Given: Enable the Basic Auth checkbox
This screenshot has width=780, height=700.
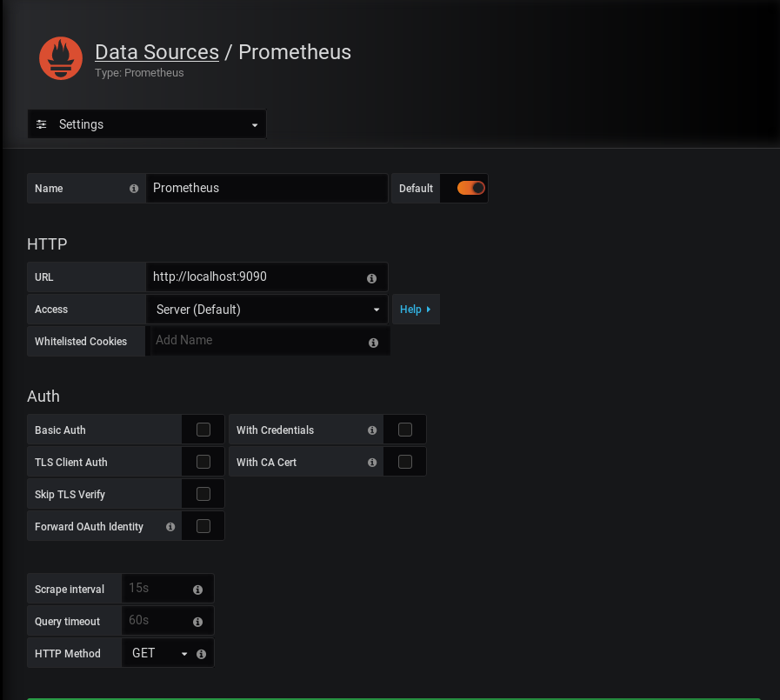Looking at the screenshot, I should point(203,430).
